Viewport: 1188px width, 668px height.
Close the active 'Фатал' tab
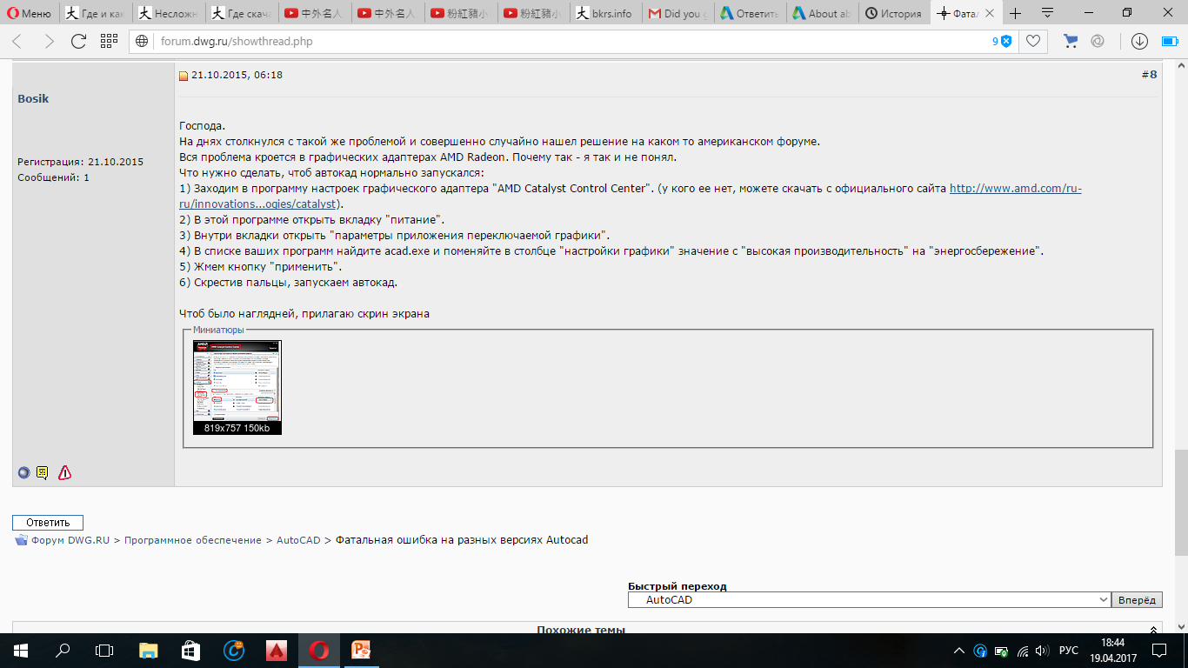coord(989,14)
